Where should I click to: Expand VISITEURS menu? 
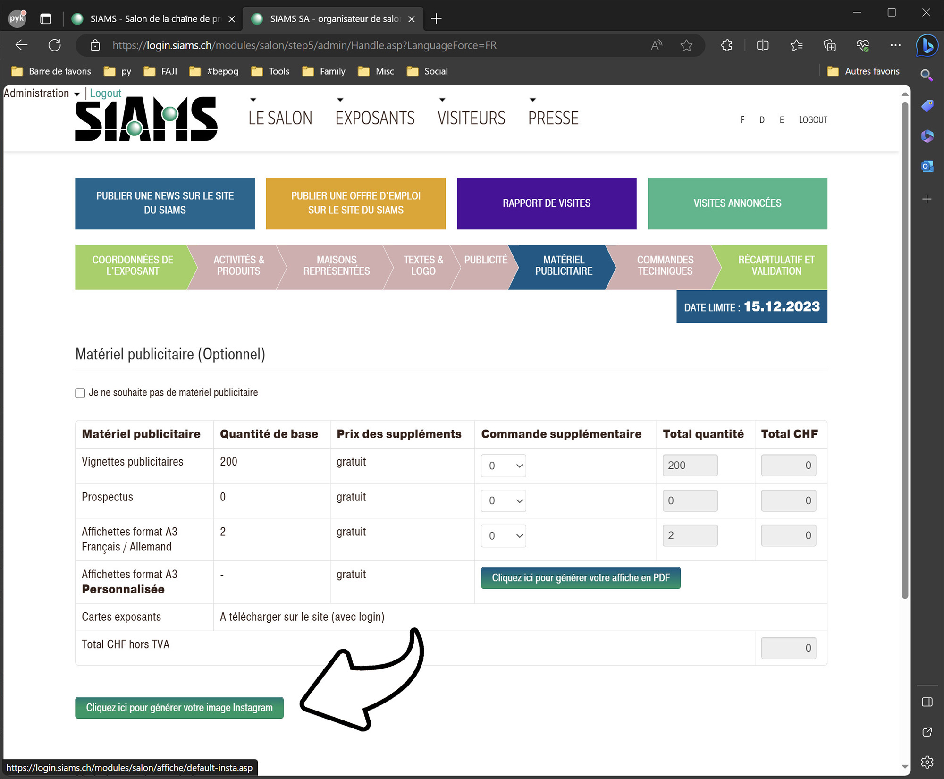point(472,118)
